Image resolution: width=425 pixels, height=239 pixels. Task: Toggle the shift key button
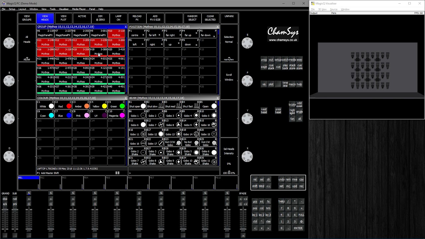tap(255, 186)
